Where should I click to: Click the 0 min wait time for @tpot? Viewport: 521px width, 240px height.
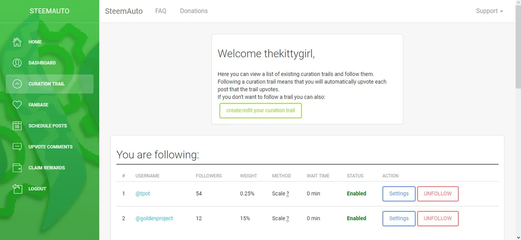[313, 194]
